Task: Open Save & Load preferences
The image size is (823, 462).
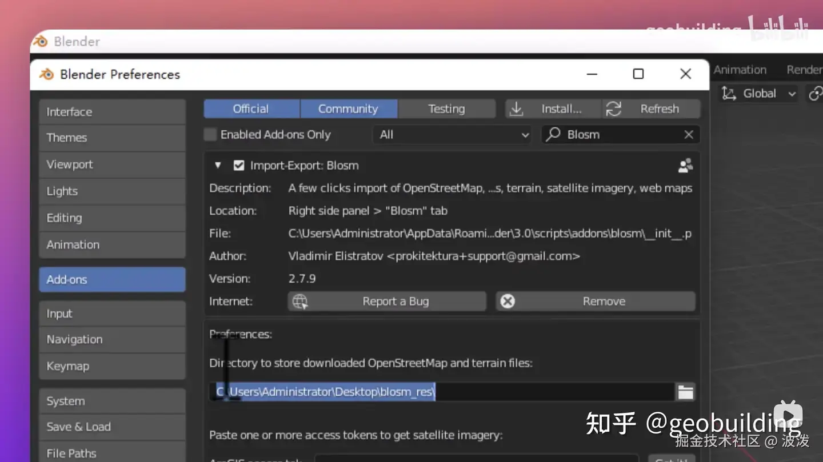Action: (x=112, y=427)
